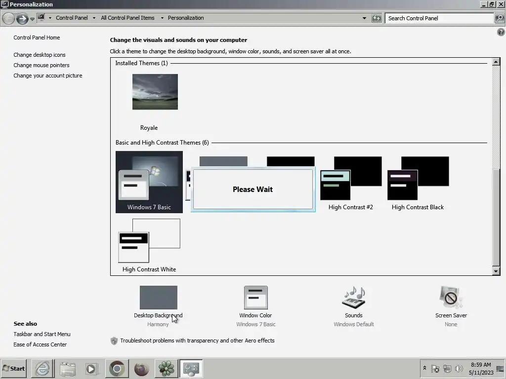Select the High Contrast Black theme
The height and width of the screenshot is (379, 506).
coord(418,183)
